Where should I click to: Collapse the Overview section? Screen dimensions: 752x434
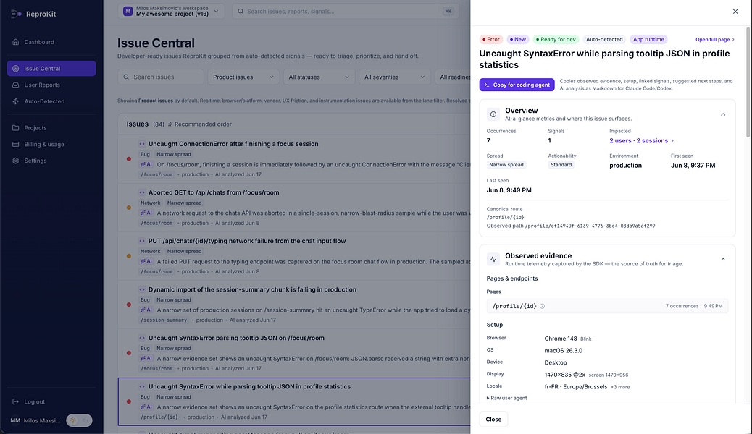point(723,114)
